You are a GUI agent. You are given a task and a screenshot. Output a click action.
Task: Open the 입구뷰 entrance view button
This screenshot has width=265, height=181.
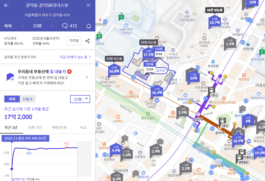[x=160, y=71]
